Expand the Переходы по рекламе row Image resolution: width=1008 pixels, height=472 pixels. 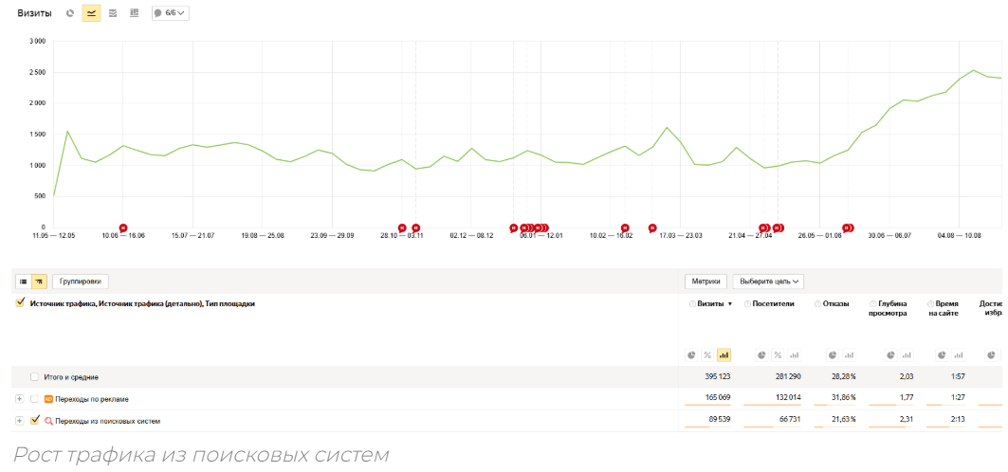(19, 399)
